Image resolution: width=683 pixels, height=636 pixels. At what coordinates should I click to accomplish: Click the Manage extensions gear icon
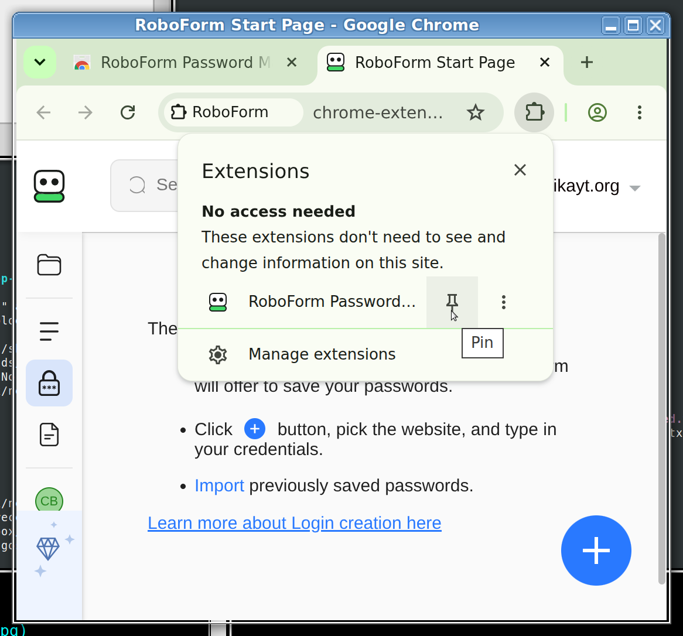[x=218, y=354]
